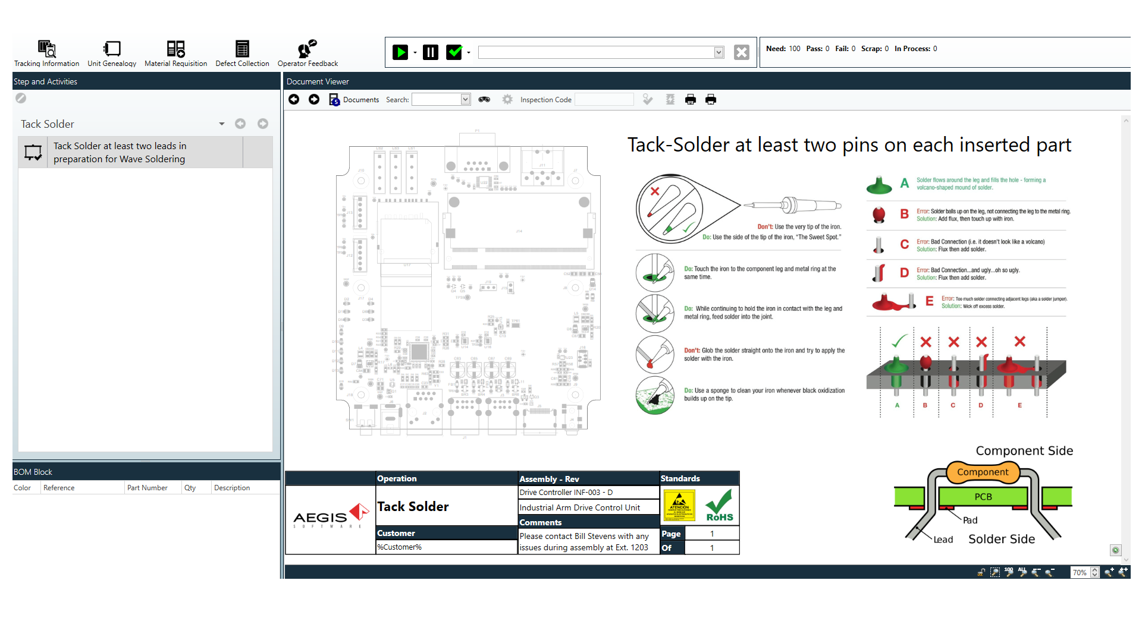Click the In Process: 0 counter
This screenshot has height=618, width=1142.
tap(916, 49)
